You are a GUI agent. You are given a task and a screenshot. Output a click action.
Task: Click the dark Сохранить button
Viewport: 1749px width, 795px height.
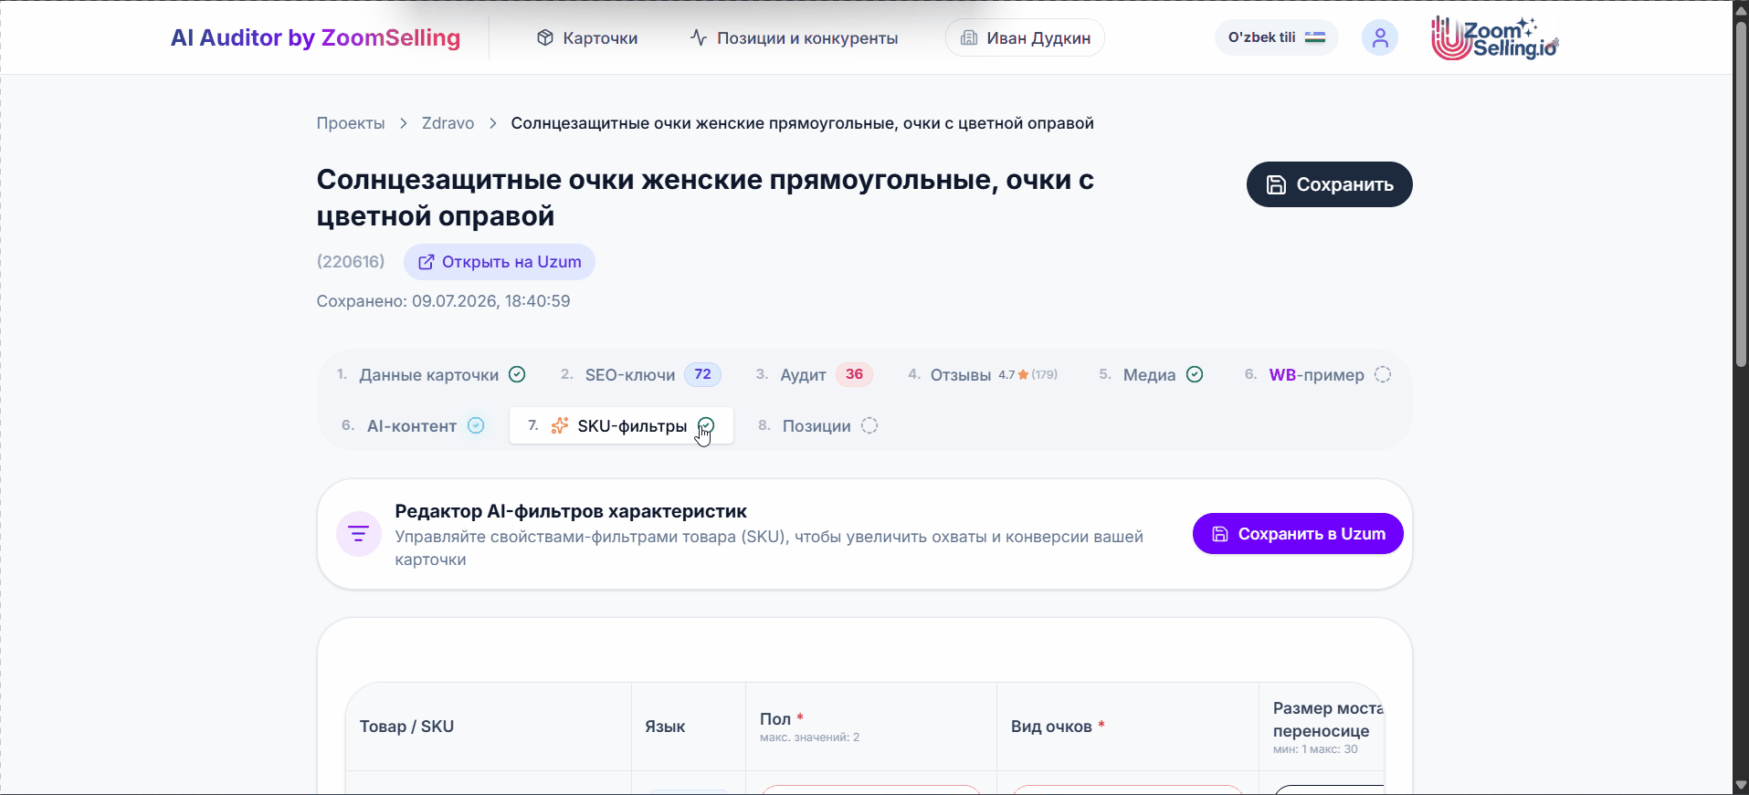click(x=1329, y=184)
